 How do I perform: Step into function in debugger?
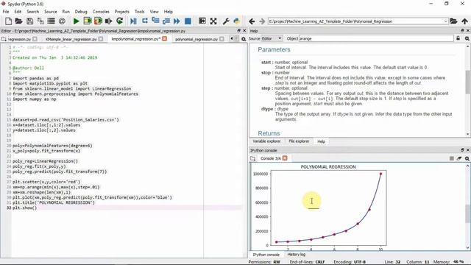[155, 21]
